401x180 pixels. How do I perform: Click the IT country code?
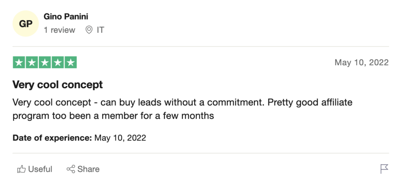(x=101, y=30)
